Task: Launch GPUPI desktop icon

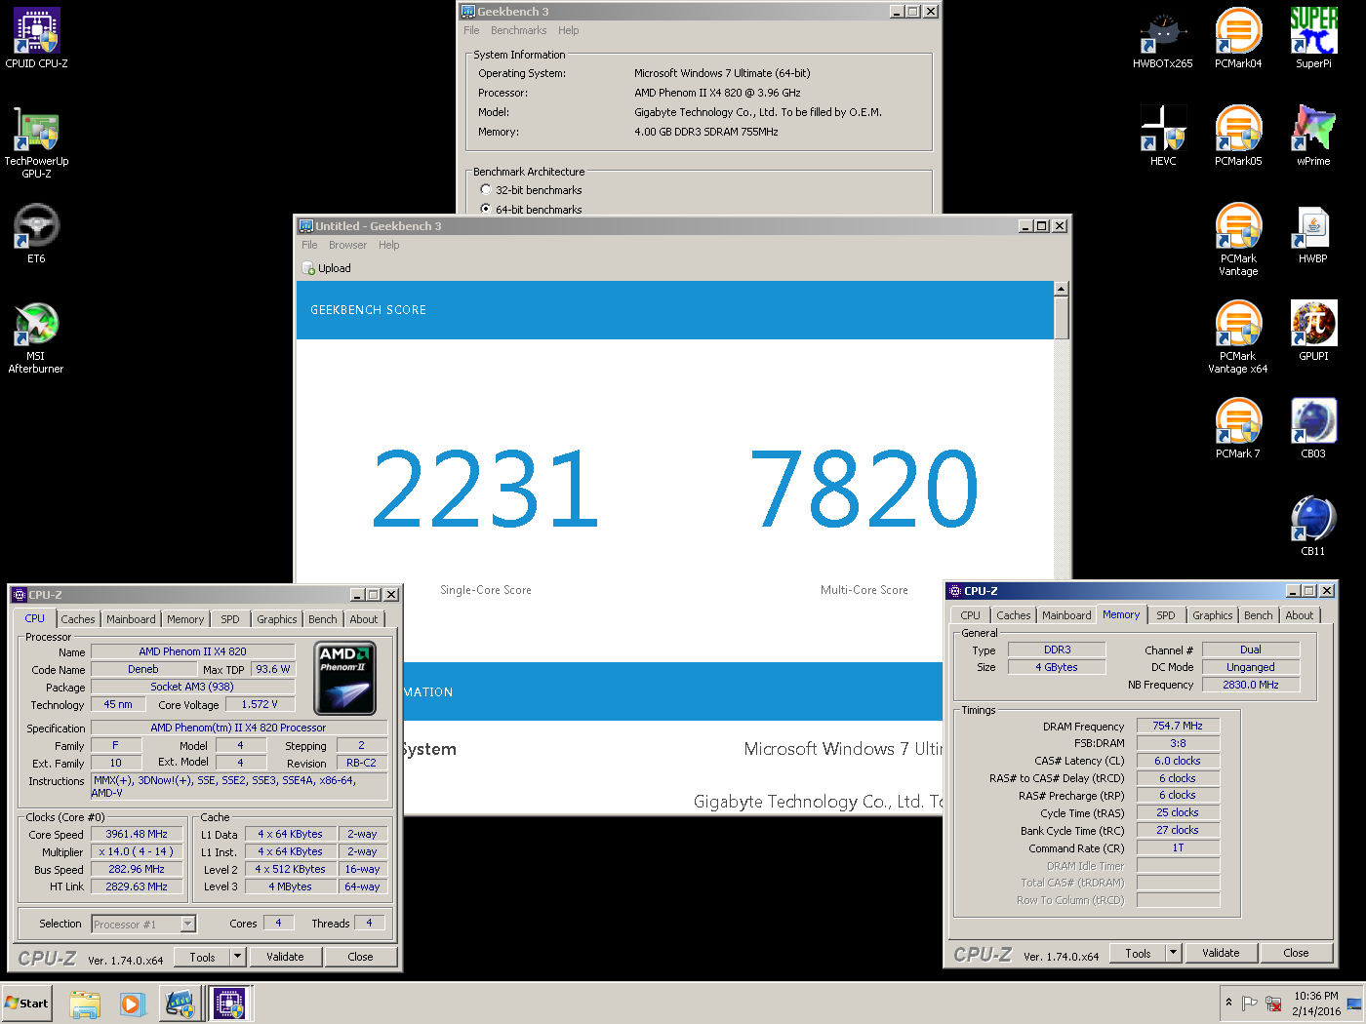Action: coord(1313,331)
